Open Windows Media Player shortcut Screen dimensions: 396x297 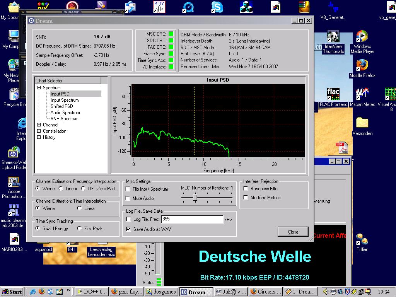click(362, 38)
